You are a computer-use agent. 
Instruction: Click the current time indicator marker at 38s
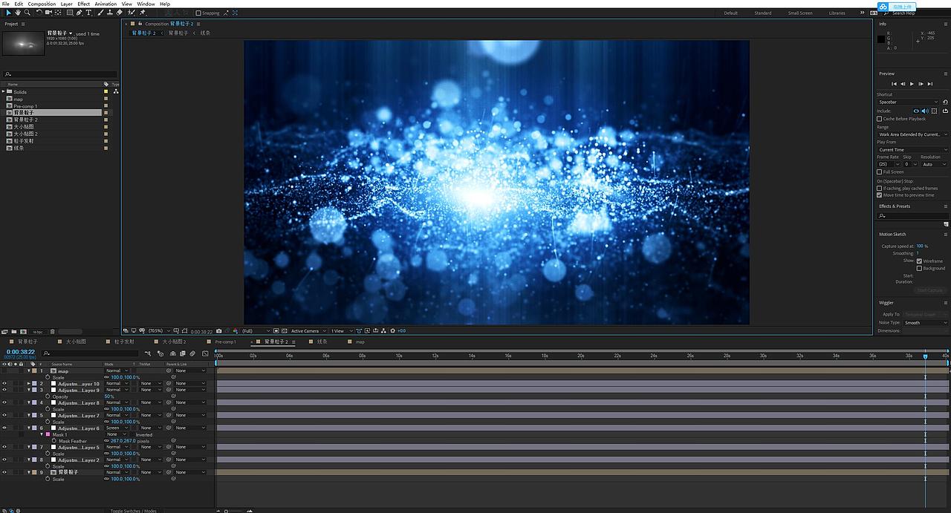click(x=925, y=356)
